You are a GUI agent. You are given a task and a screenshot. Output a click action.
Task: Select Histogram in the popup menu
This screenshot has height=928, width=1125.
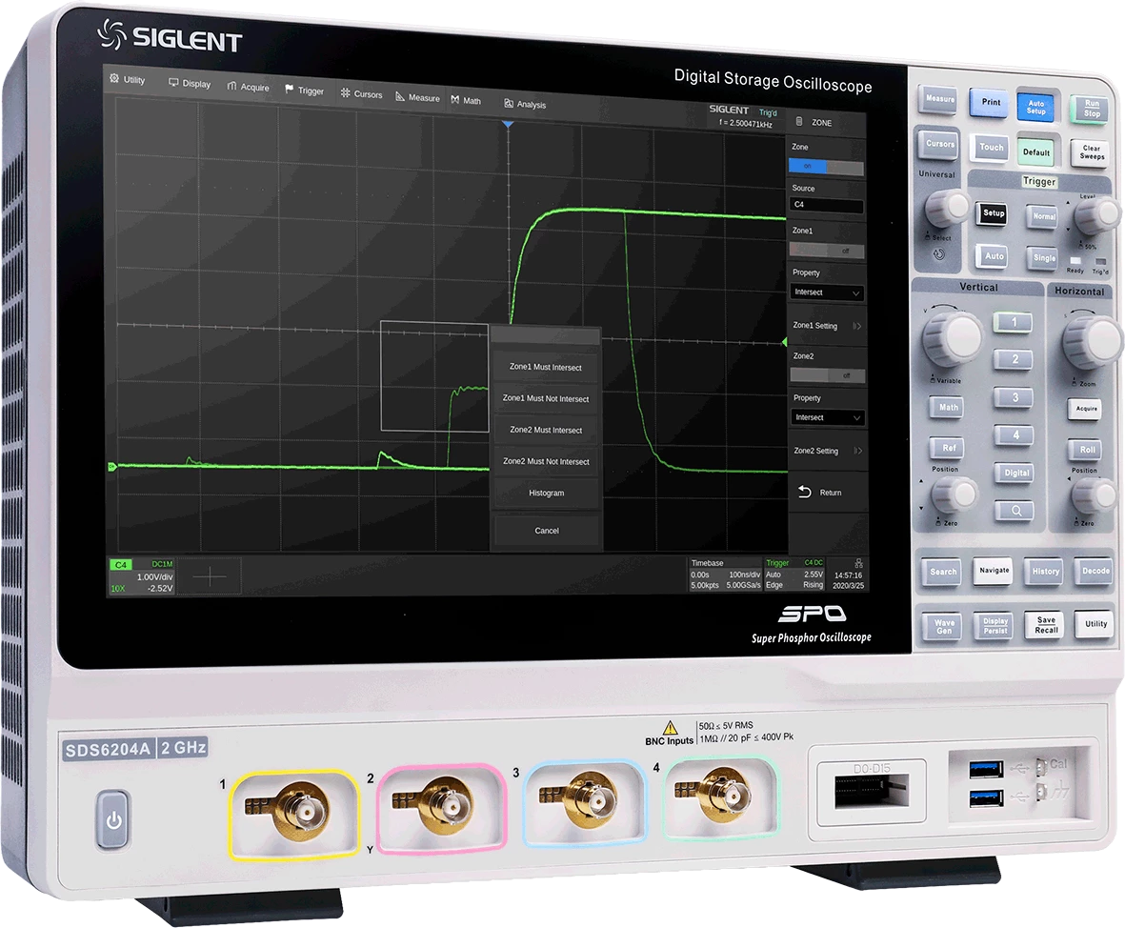point(546,493)
